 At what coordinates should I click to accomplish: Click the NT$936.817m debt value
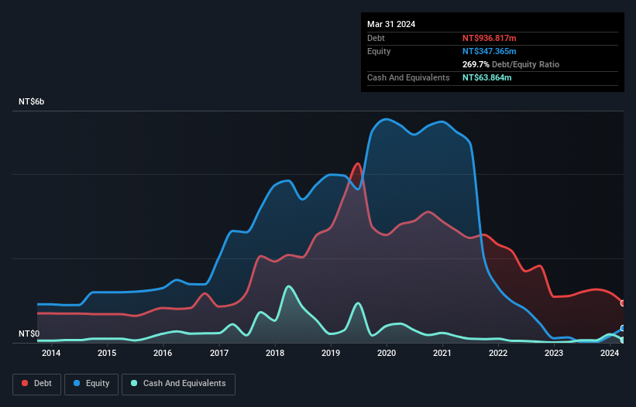click(x=489, y=38)
